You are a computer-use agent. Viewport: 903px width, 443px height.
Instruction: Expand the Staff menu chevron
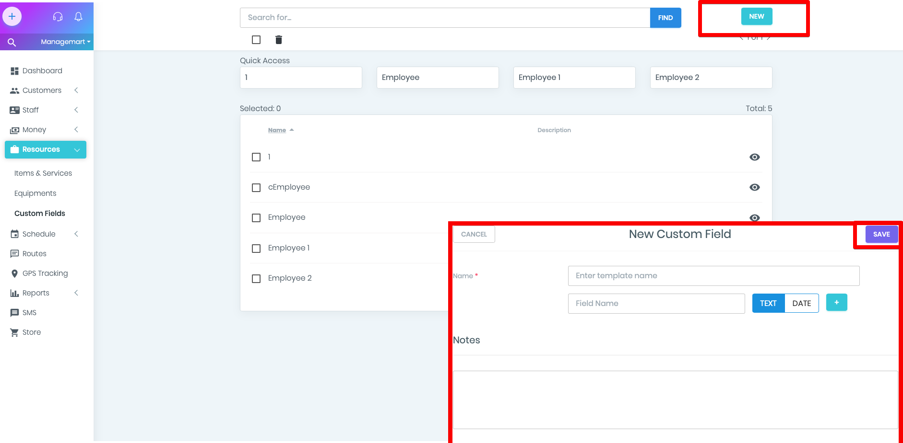click(x=76, y=110)
